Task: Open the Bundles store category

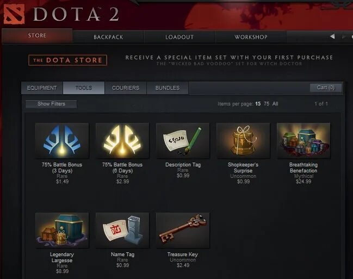Action: tap(168, 88)
